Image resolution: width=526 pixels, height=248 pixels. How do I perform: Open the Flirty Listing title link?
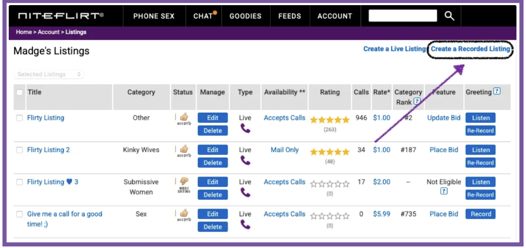[45, 118]
